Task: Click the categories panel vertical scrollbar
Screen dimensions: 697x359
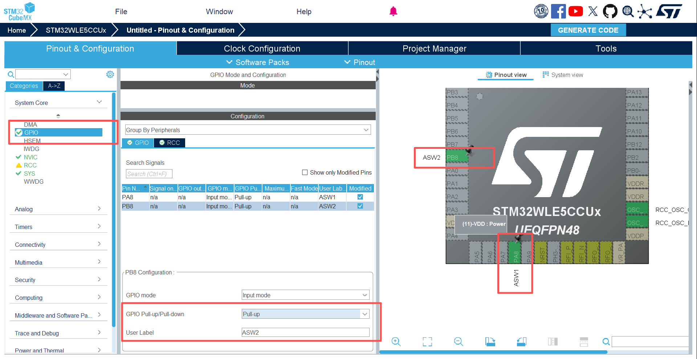Action: tap(114, 211)
